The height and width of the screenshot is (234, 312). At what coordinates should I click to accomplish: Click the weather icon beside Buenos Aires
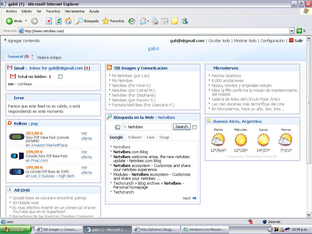pos(209,121)
